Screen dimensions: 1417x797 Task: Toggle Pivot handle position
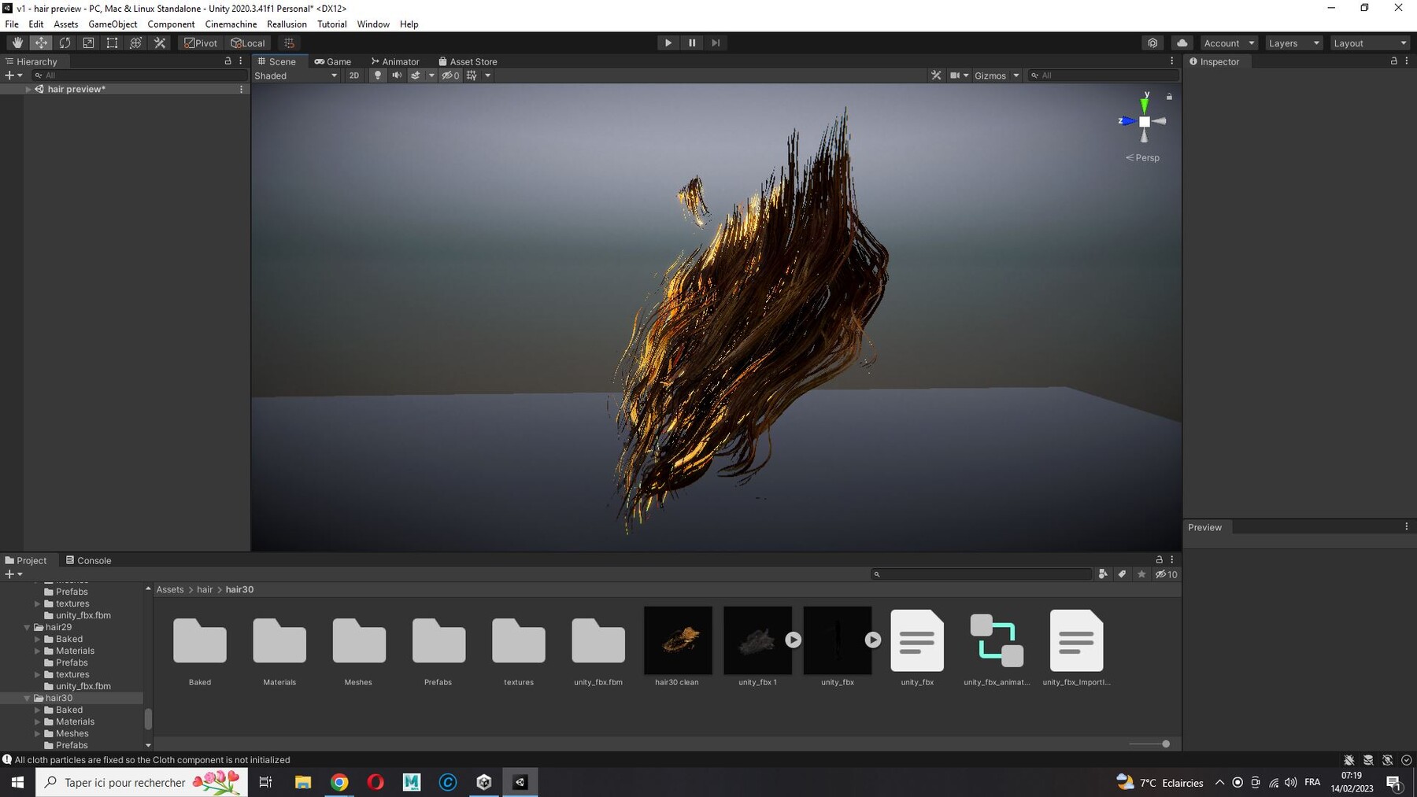point(202,43)
